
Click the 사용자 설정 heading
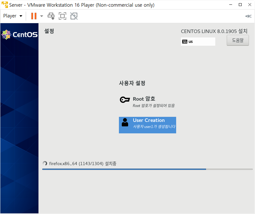click(132, 83)
